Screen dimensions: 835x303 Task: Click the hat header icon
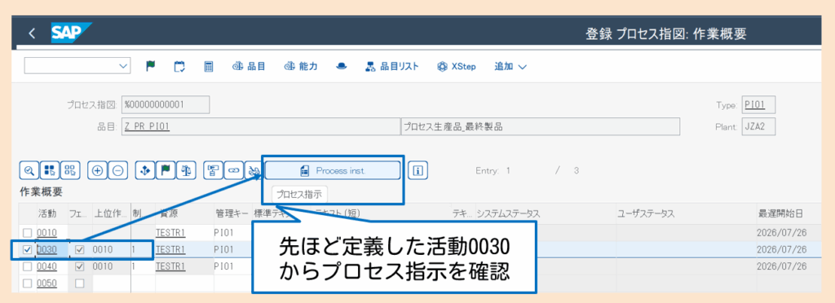point(341,67)
